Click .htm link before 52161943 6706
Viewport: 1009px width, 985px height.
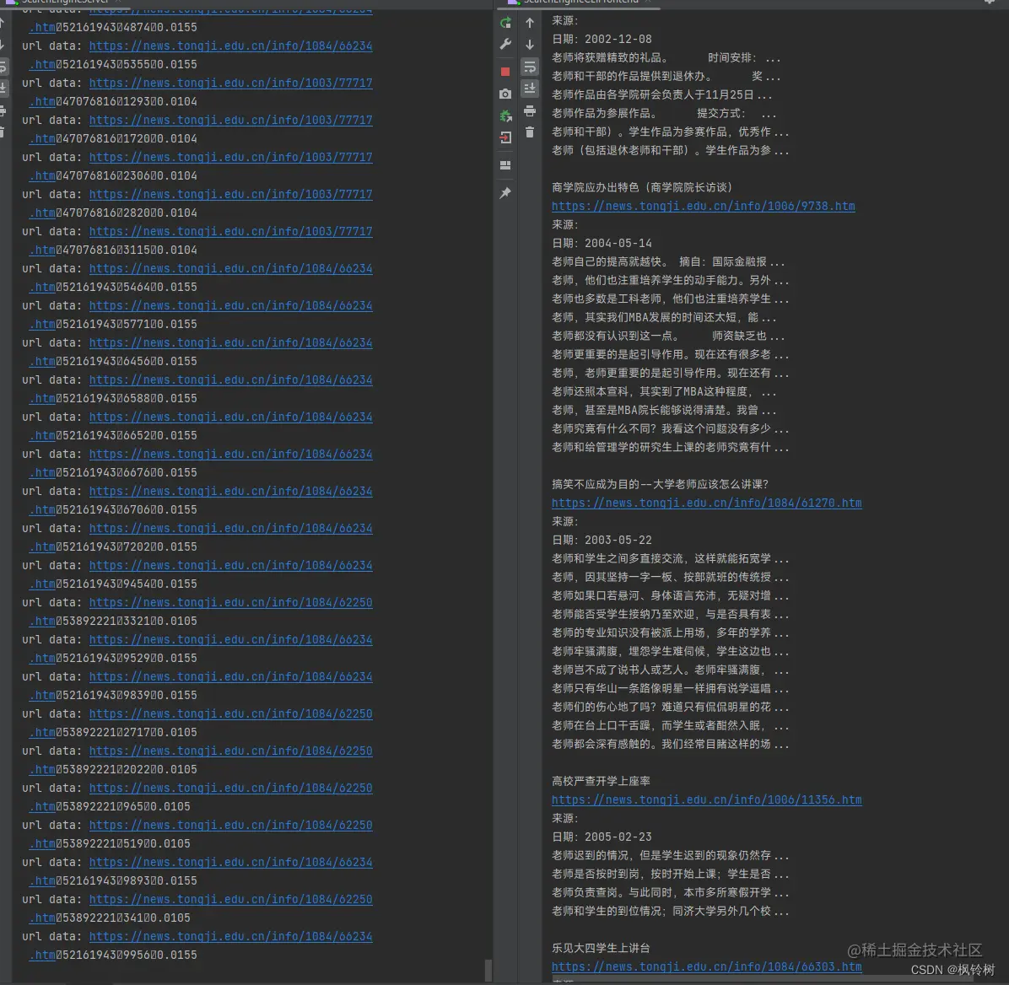coord(42,509)
